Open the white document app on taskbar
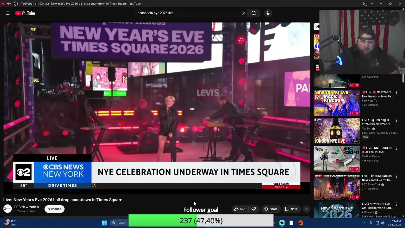 [291, 223]
